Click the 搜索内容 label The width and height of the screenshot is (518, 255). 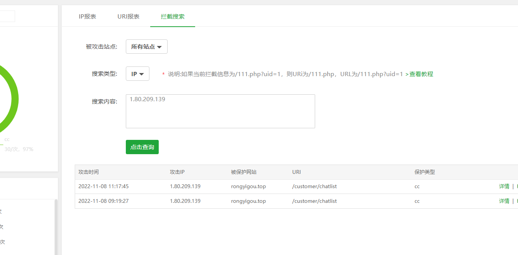tap(105, 102)
